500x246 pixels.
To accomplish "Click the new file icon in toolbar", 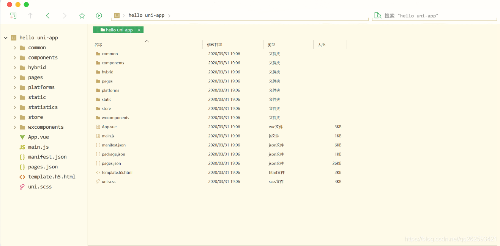I will pyautogui.click(x=13, y=16).
